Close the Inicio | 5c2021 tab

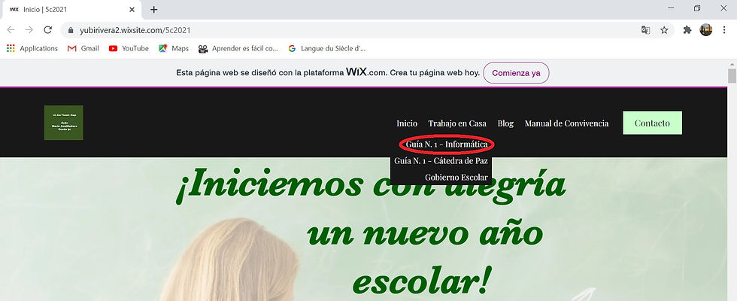click(132, 9)
